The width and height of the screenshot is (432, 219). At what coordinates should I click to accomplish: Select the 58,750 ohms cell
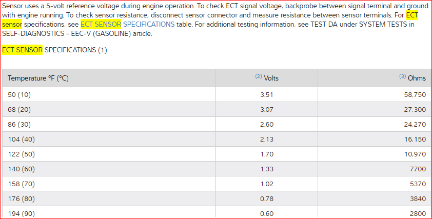point(415,95)
